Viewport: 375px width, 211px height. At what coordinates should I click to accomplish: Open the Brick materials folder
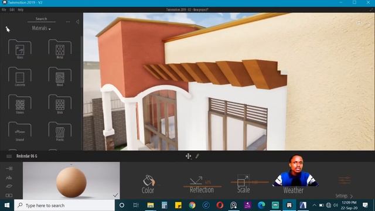[60, 104]
